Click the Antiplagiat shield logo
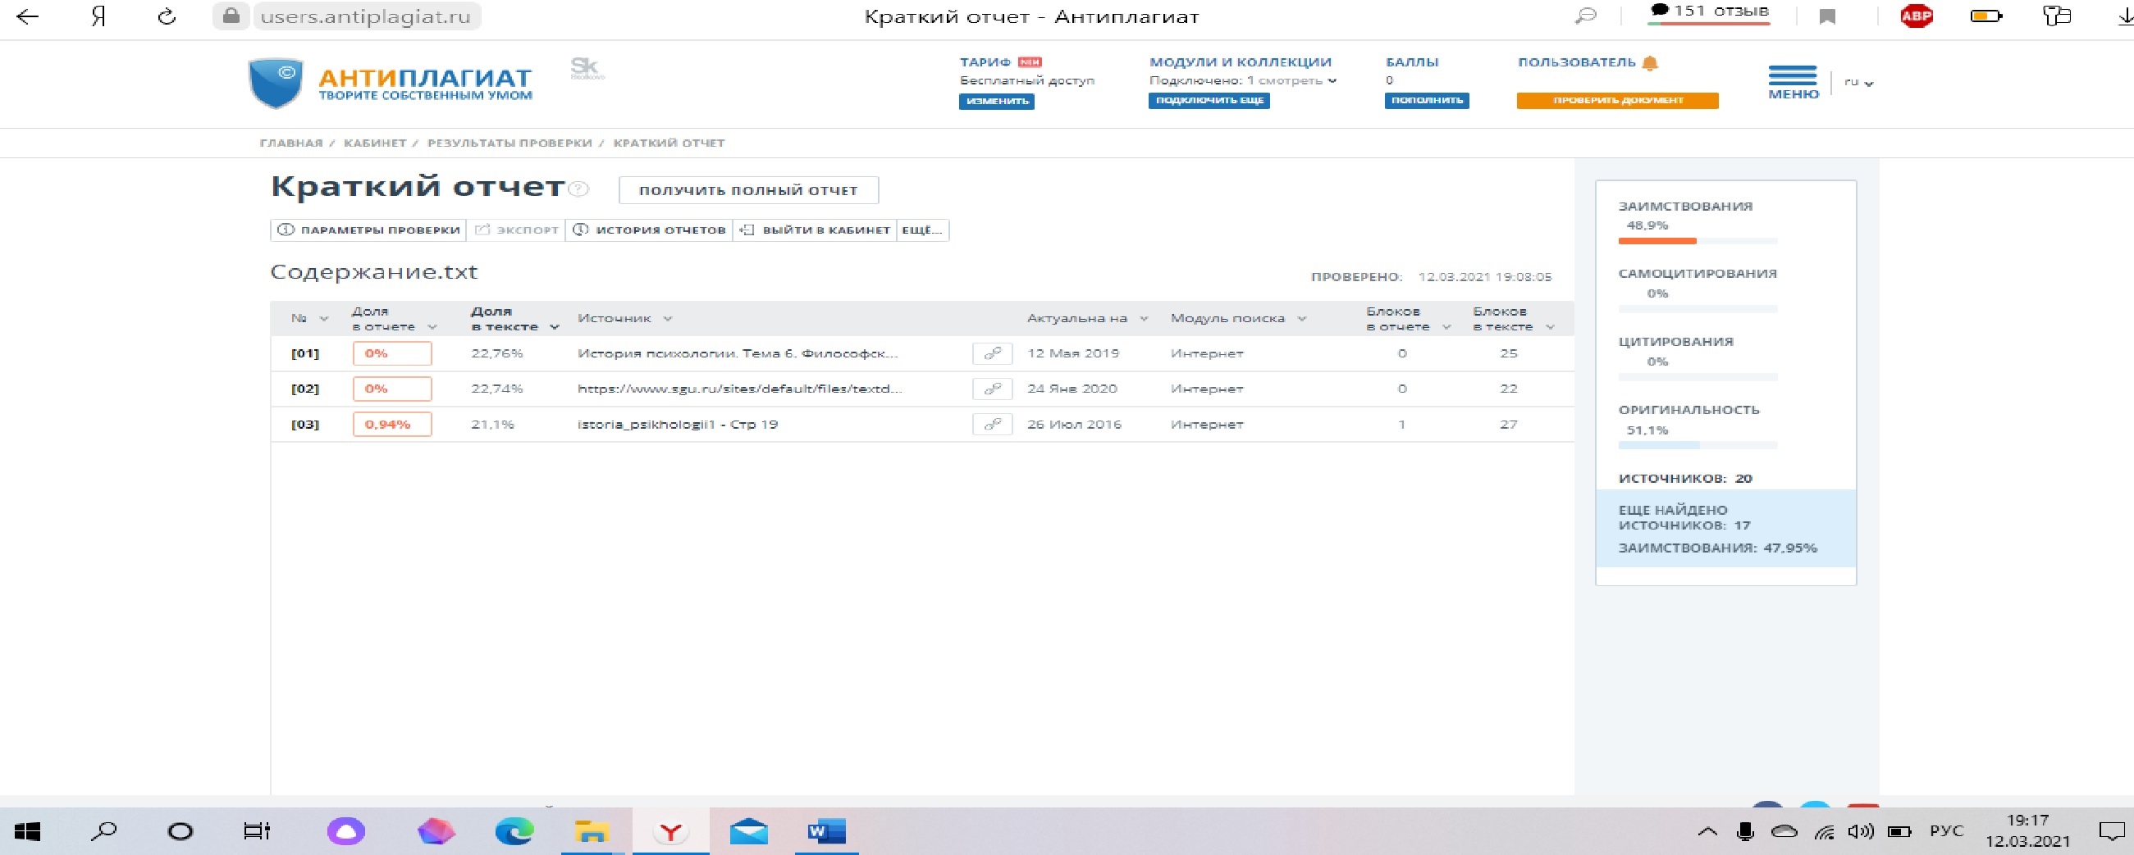Image resolution: width=2134 pixels, height=855 pixels. pyautogui.click(x=276, y=83)
